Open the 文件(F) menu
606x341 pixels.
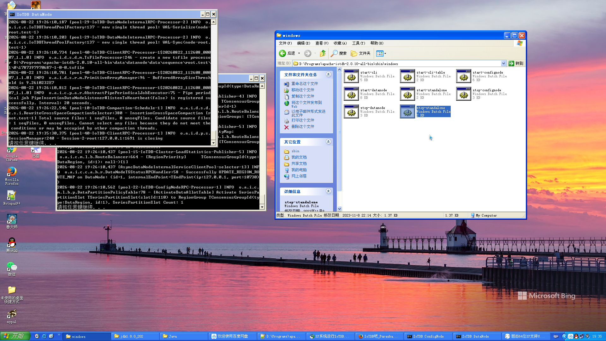[285, 43]
